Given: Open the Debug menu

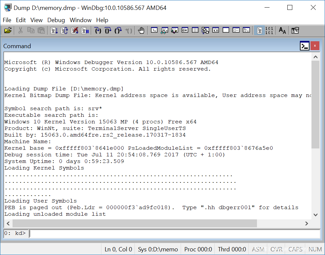Looking at the screenshot, I should click(x=56, y=20).
